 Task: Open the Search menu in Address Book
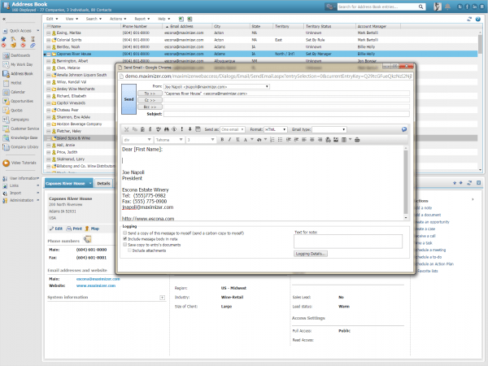94,19
